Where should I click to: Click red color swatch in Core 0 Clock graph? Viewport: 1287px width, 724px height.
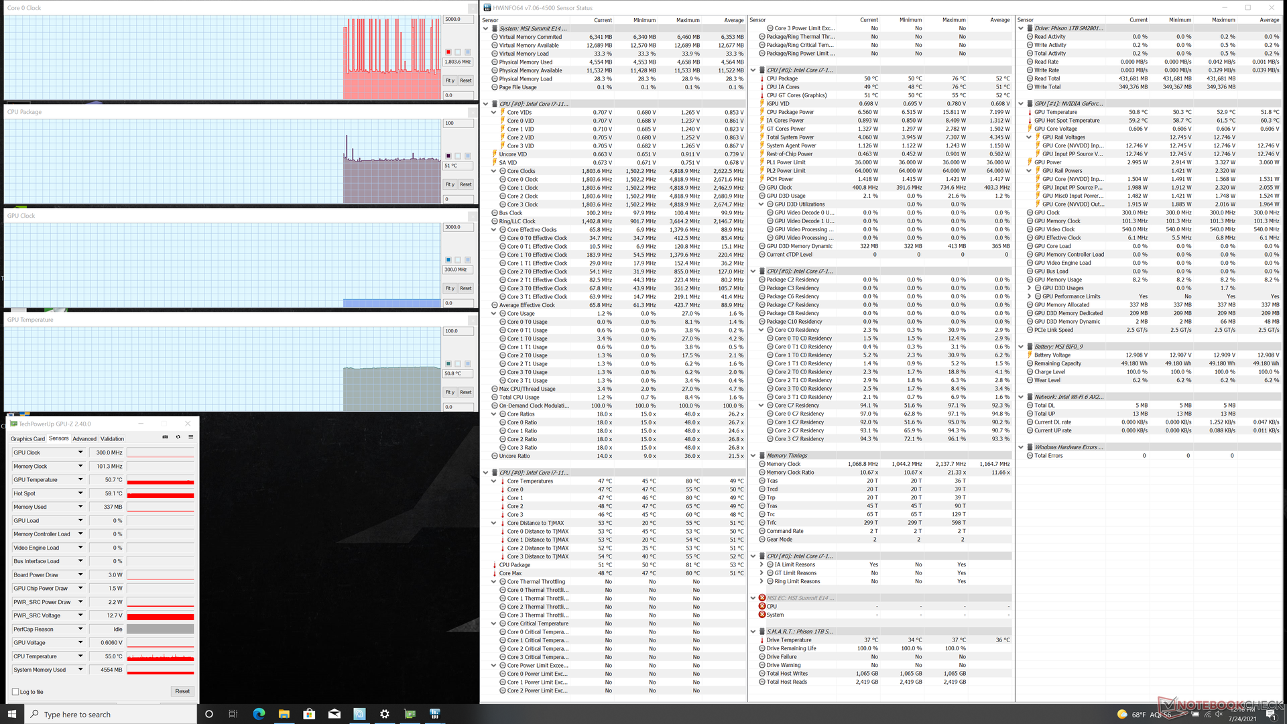pos(448,52)
